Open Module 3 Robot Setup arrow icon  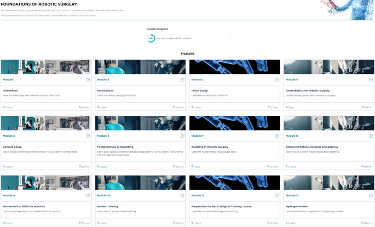tap(276, 80)
